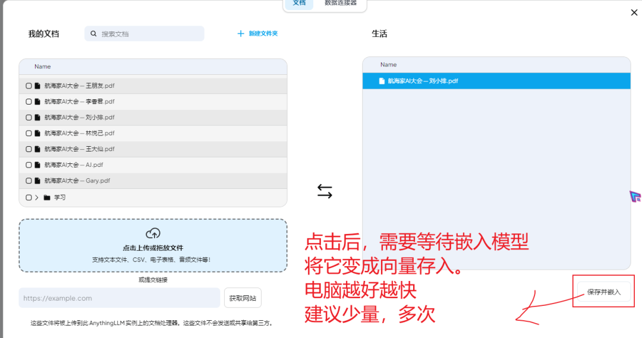Select file name 航海家AI大会—AJ.pdf
The height and width of the screenshot is (338, 642).
[x=74, y=165]
